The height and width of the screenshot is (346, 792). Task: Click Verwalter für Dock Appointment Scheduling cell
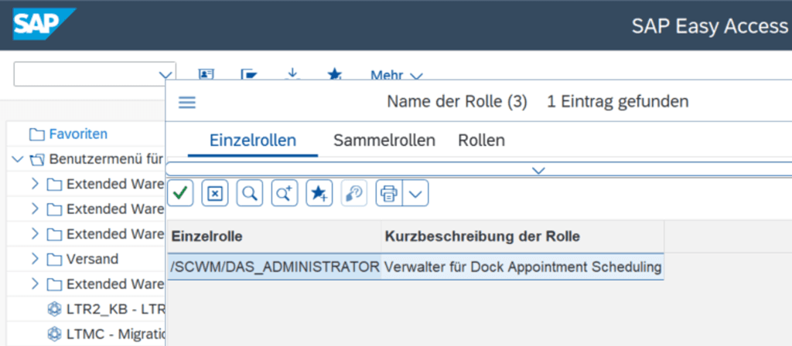pyautogui.click(x=523, y=267)
